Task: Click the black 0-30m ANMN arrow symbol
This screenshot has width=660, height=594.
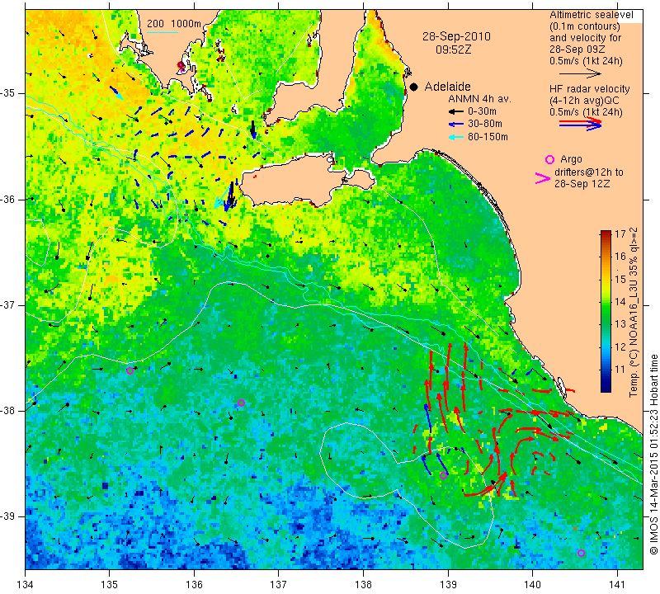Action: click(x=455, y=111)
